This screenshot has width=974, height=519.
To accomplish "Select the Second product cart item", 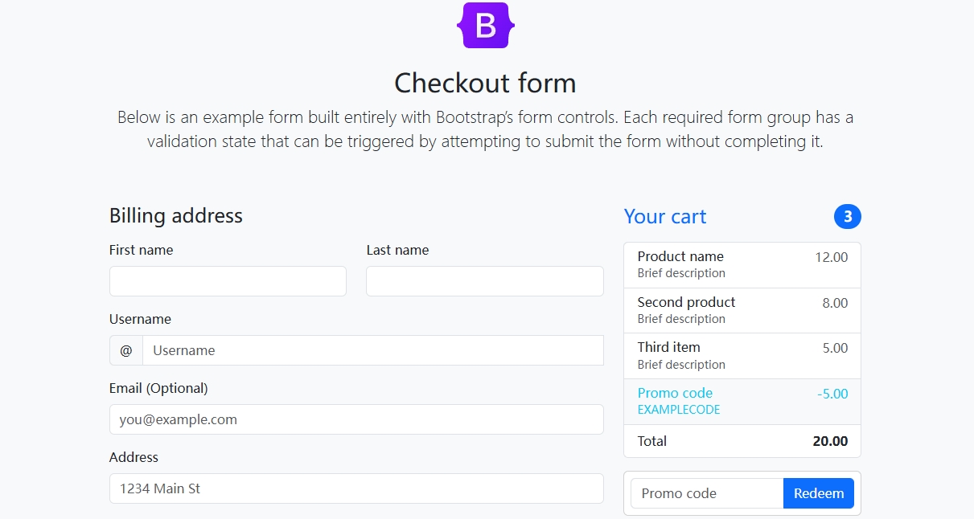I will click(742, 310).
